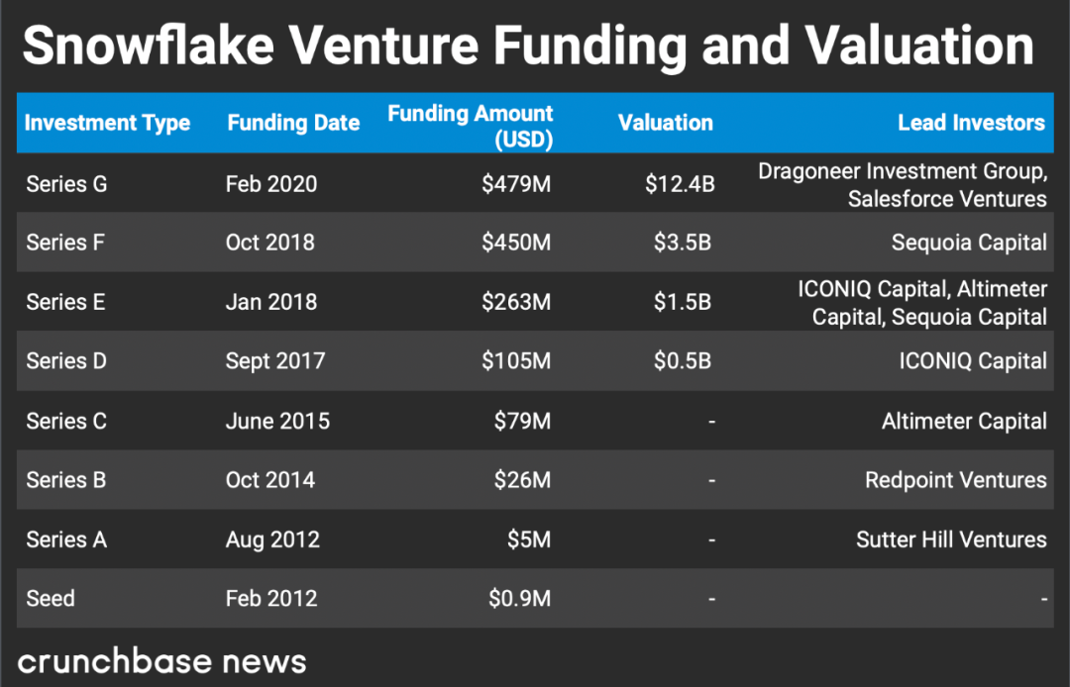Viewport: 1070px width, 687px height.
Task: Select the $12.4B valuation cell
Action: 680,183
